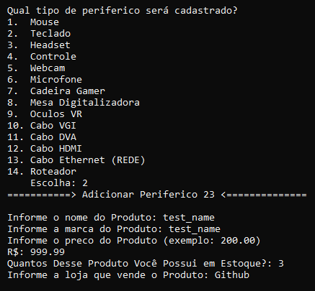Viewport: 315px width, 291px height.
Task: Select the Cabo VGI option
Action: pyautogui.click(x=42, y=126)
